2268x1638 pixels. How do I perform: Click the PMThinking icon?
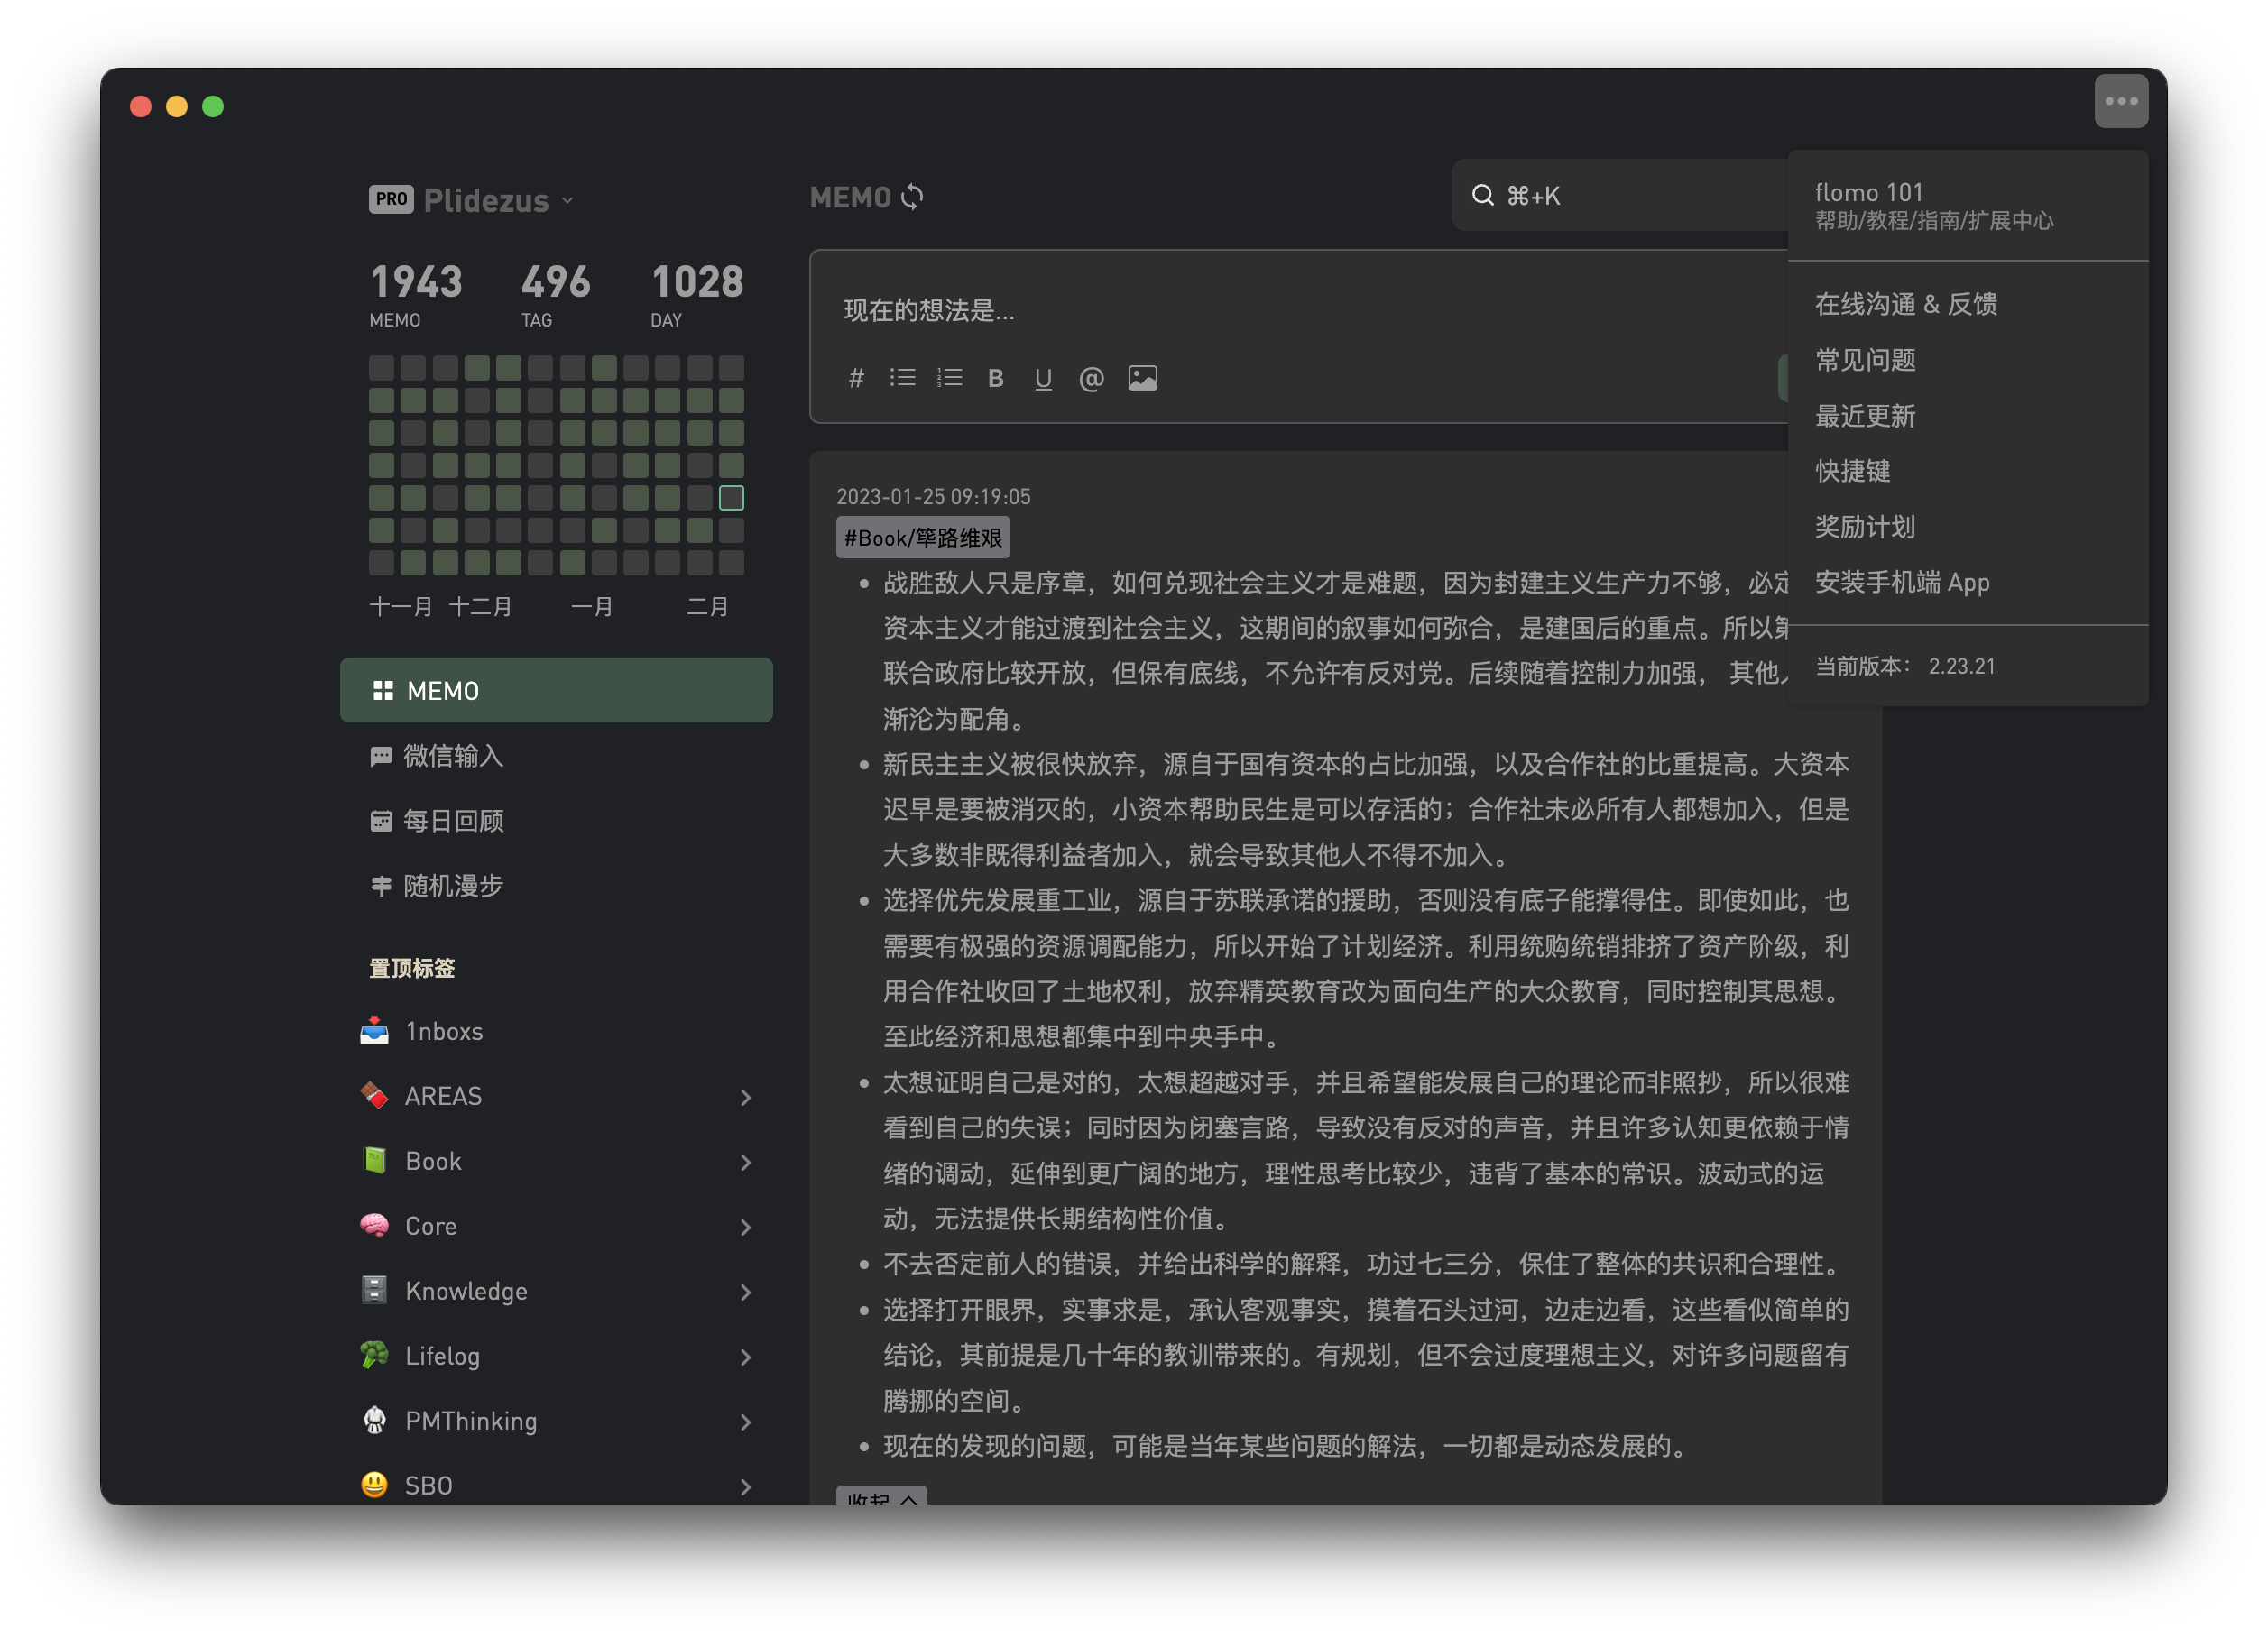[x=374, y=1420]
